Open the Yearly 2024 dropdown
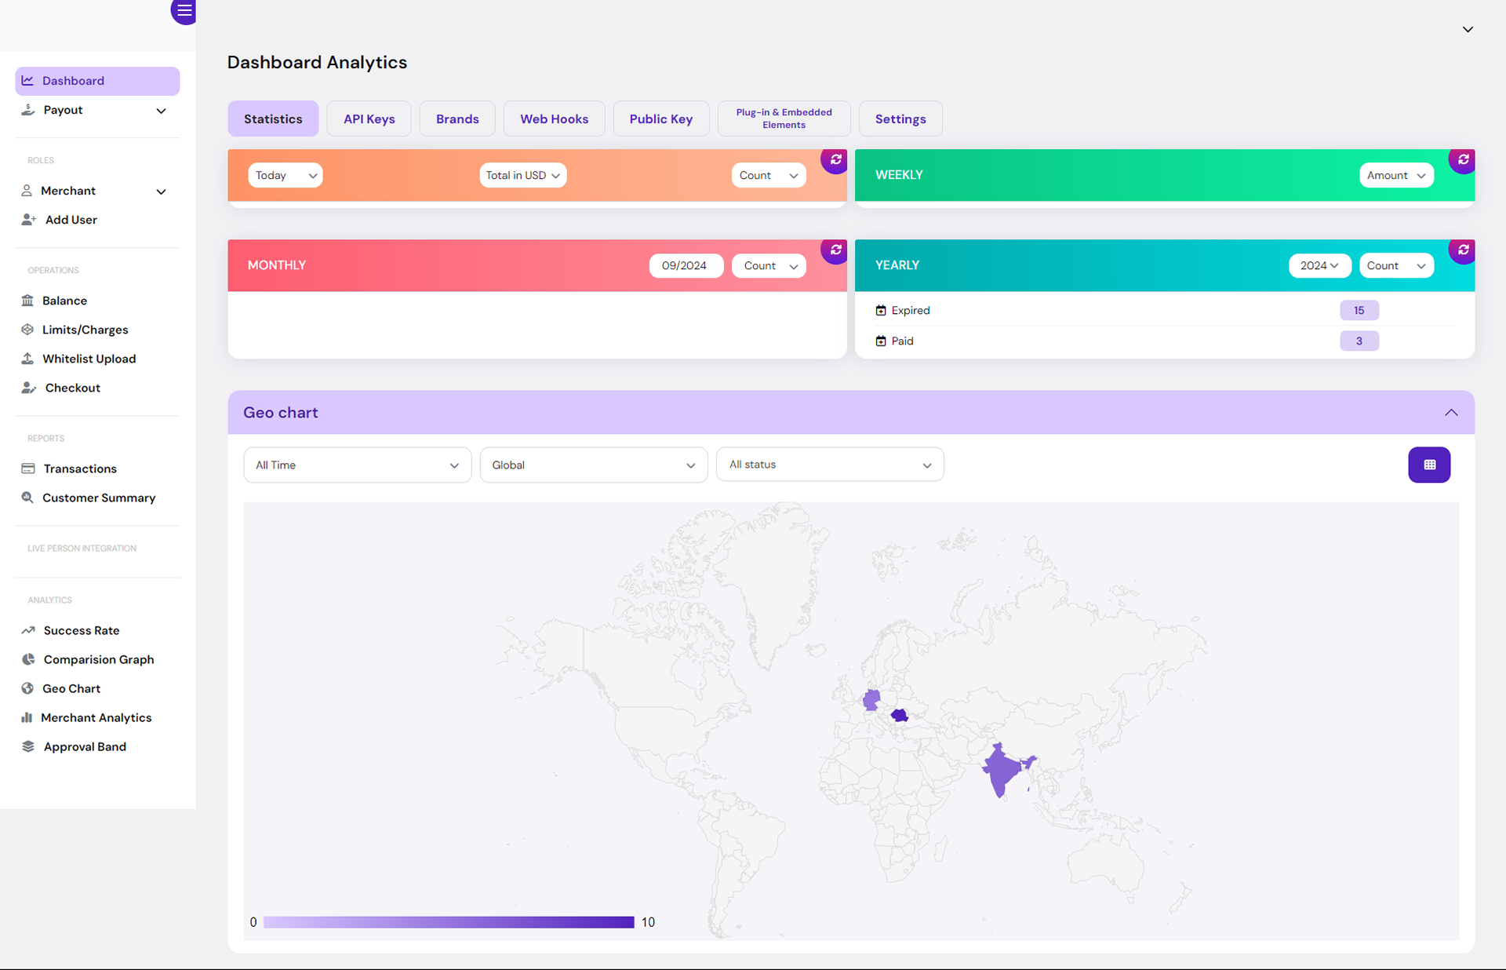This screenshot has width=1506, height=970. click(x=1319, y=265)
